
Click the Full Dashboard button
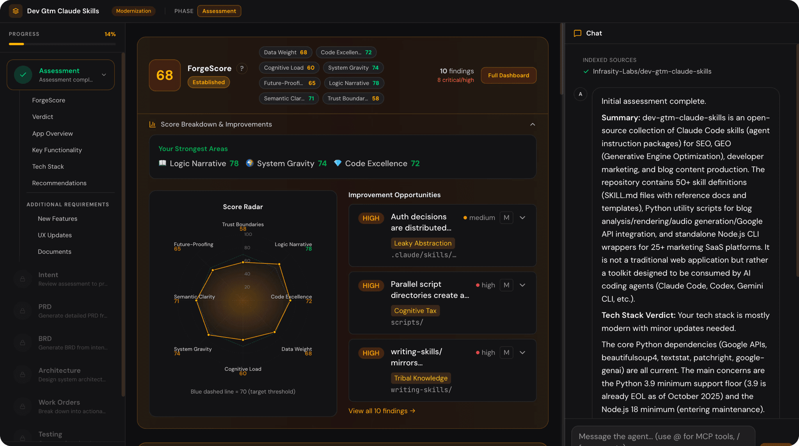(508, 75)
